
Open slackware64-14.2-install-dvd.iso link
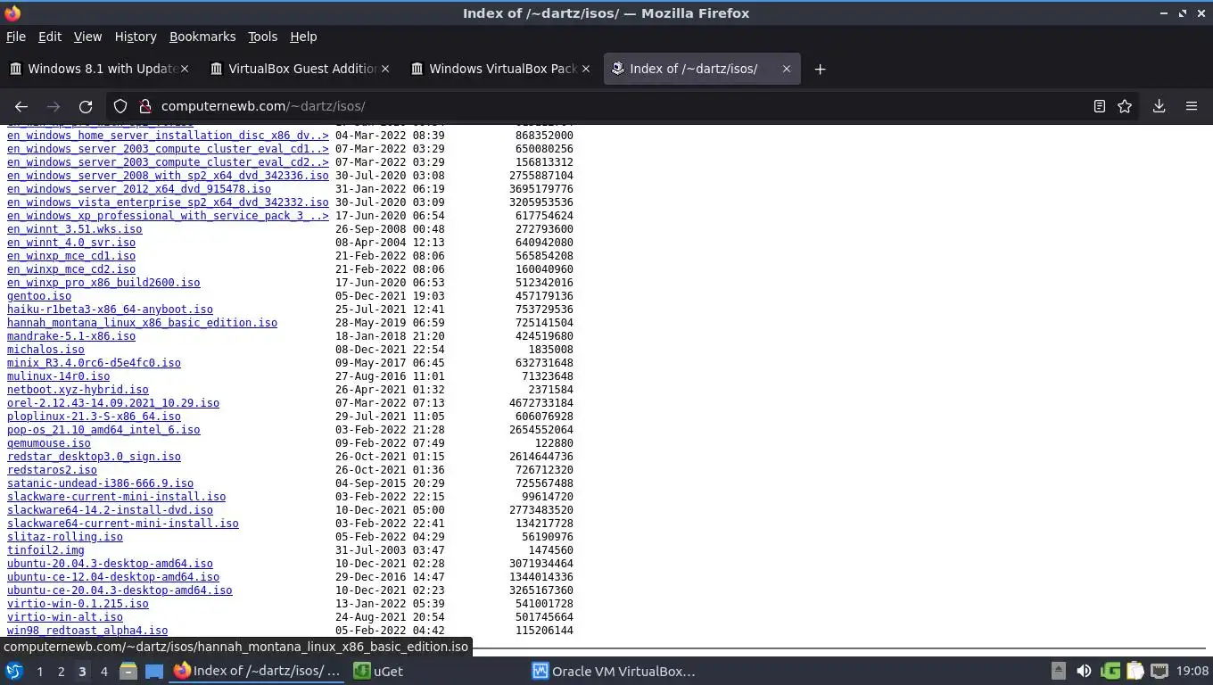(110, 510)
